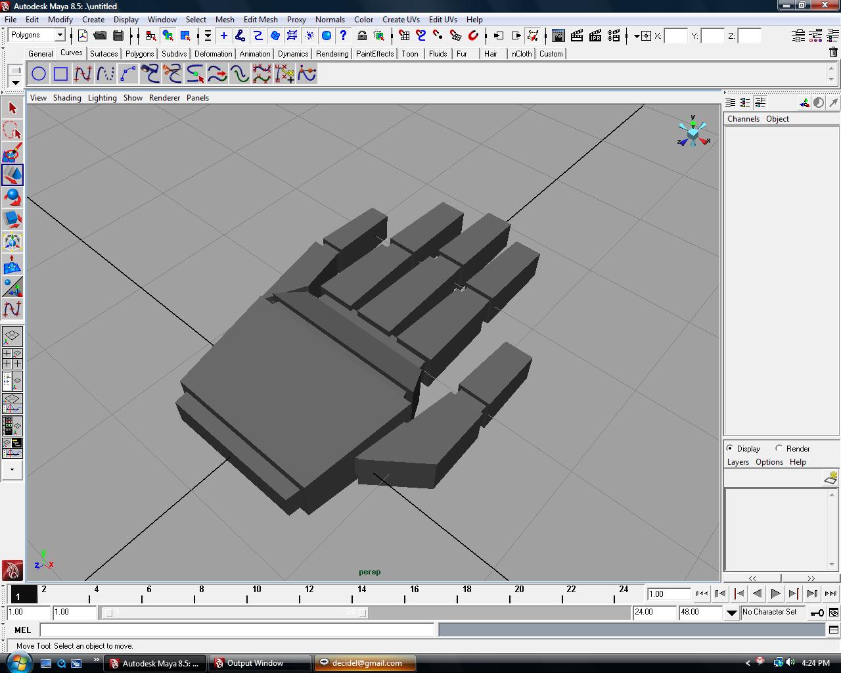Image resolution: width=841 pixels, height=673 pixels.
Task: Pick the Paint Selection tool
Action: tap(12, 152)
